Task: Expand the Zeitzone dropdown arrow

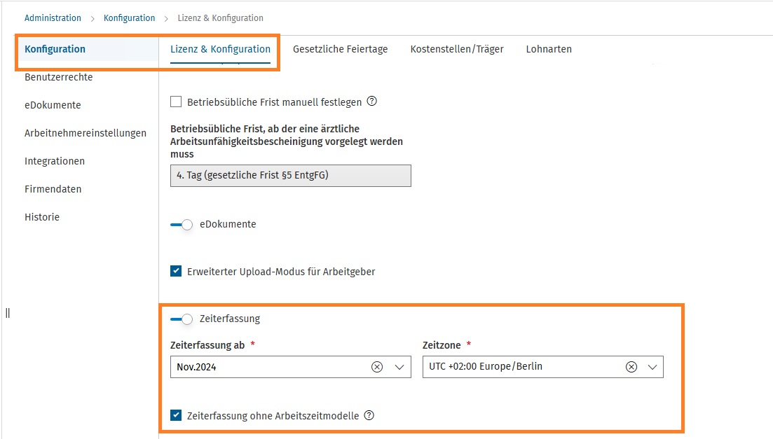Action: 652,367
